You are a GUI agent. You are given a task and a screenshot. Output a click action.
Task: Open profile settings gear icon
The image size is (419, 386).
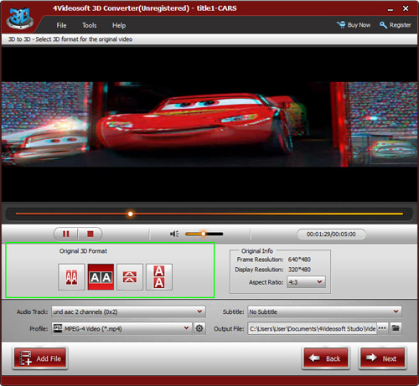[x=199, y=328]
